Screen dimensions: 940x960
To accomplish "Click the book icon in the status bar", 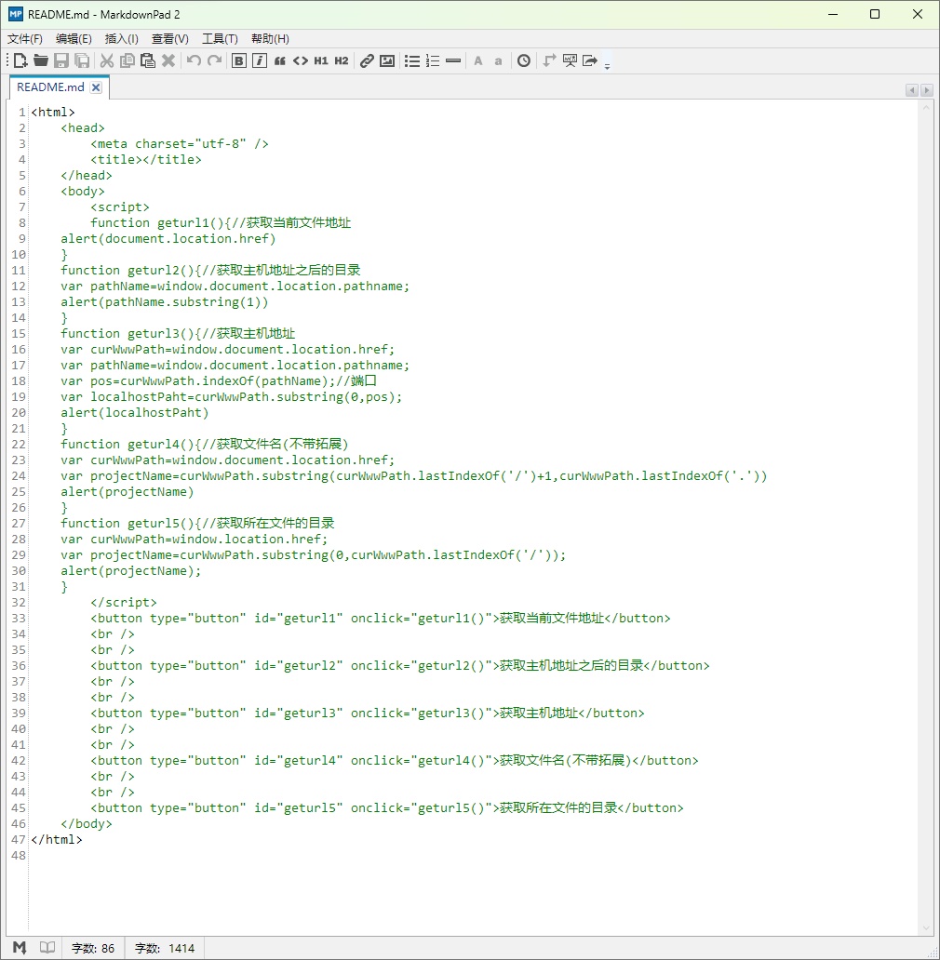I will pyautogui.click(x=47, y=948).
